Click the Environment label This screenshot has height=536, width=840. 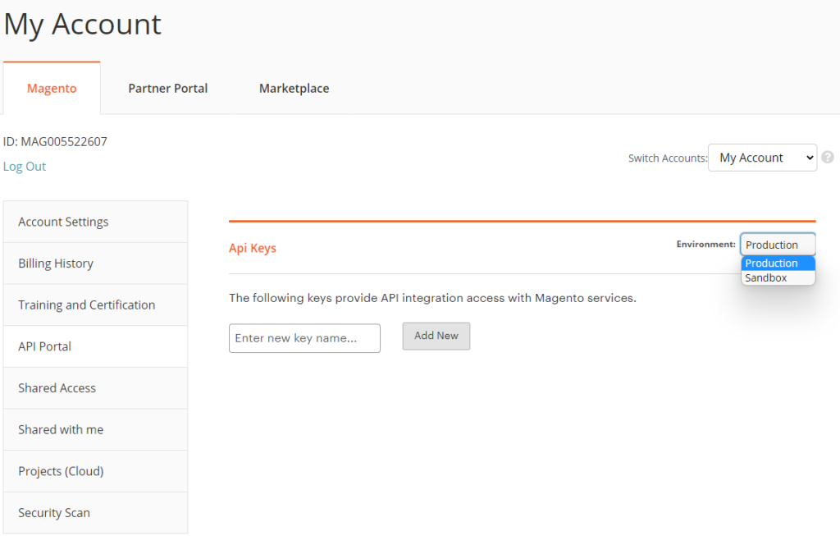[705, 245]
